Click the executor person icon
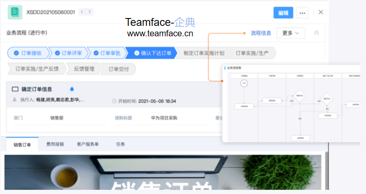The height and width of the screenshot is (194, 366). click(x=14, y=100)
